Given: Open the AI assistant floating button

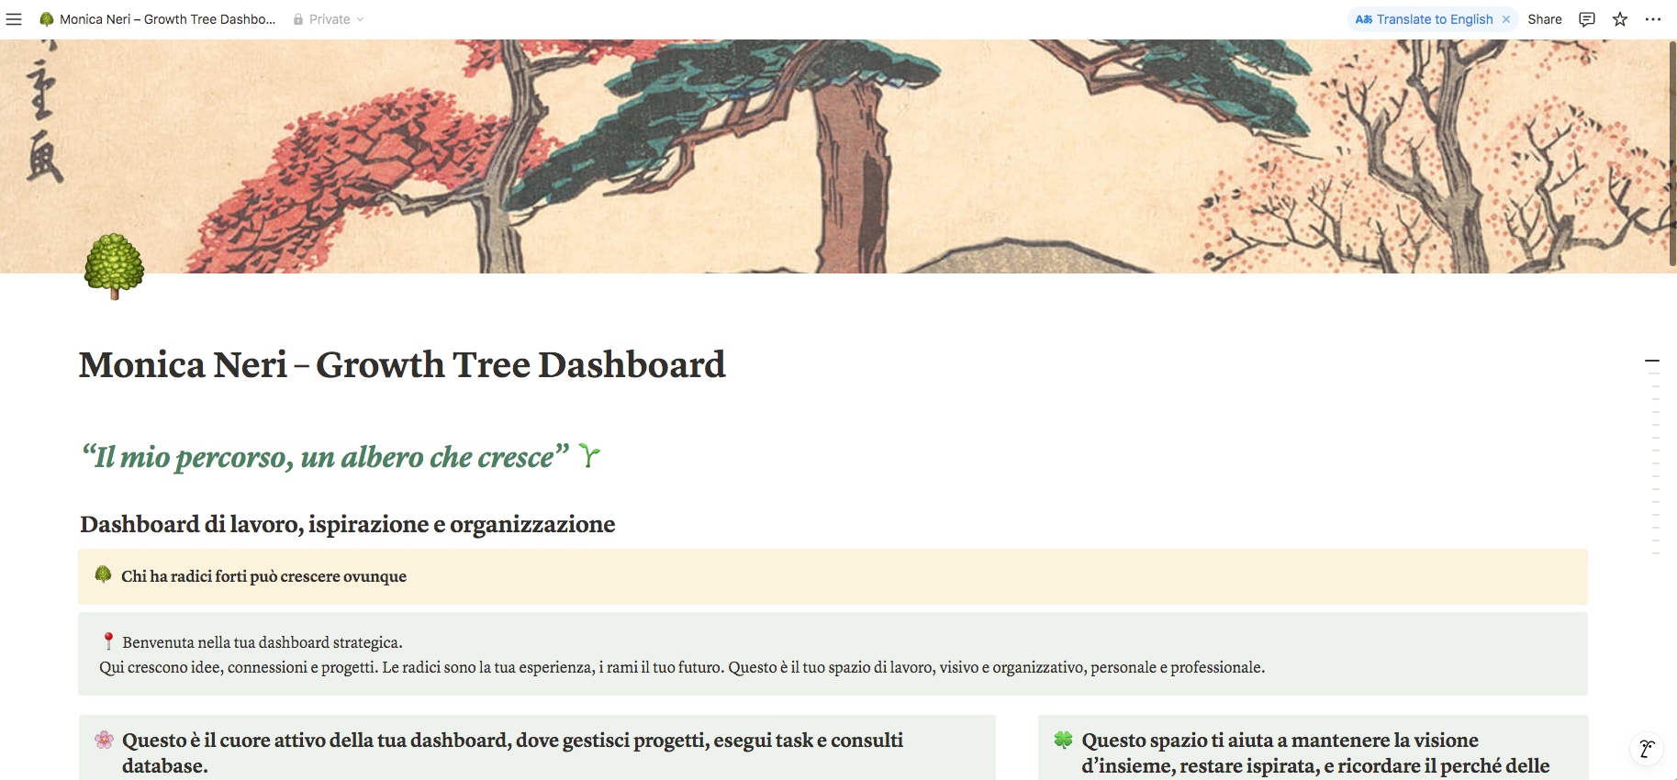Looking at the screenshot, I should click(1647, 749).
